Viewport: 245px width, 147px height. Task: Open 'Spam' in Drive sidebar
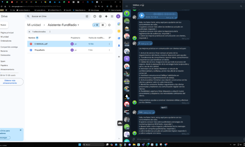pyautogui.click(x=3, y=61)
